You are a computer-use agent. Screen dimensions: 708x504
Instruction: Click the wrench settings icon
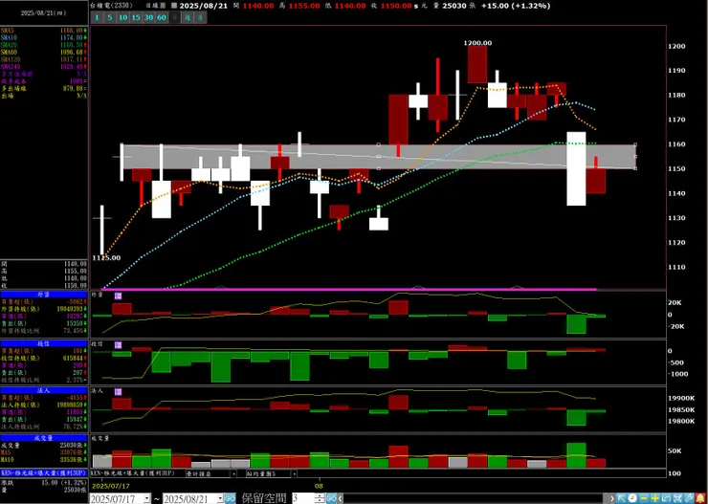point(689,498)
